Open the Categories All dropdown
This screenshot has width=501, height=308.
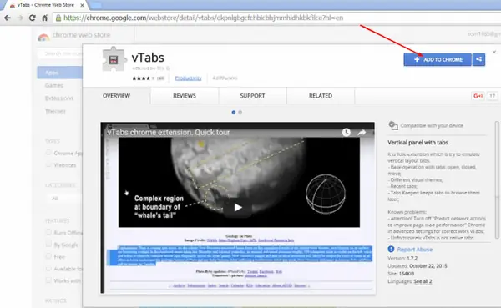tap(64, 199)
